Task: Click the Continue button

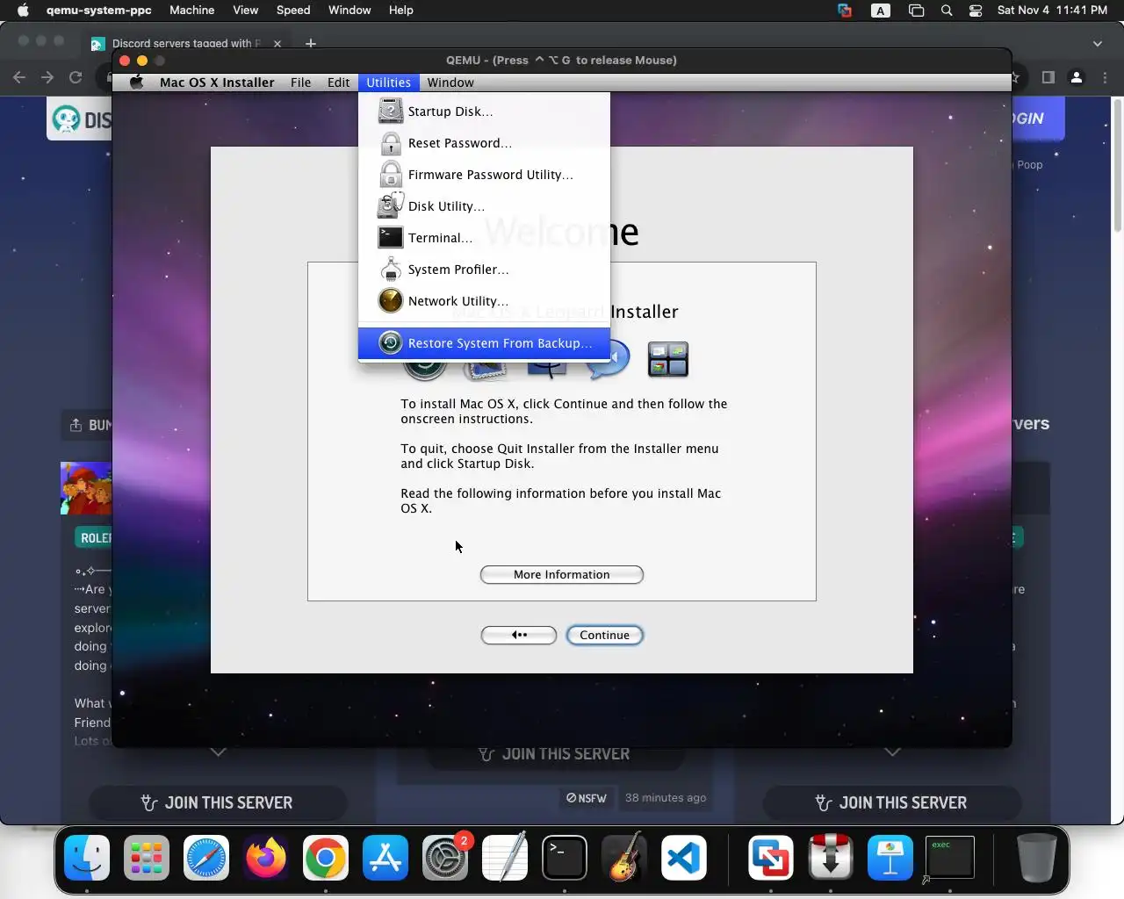Action: point(604,635)
